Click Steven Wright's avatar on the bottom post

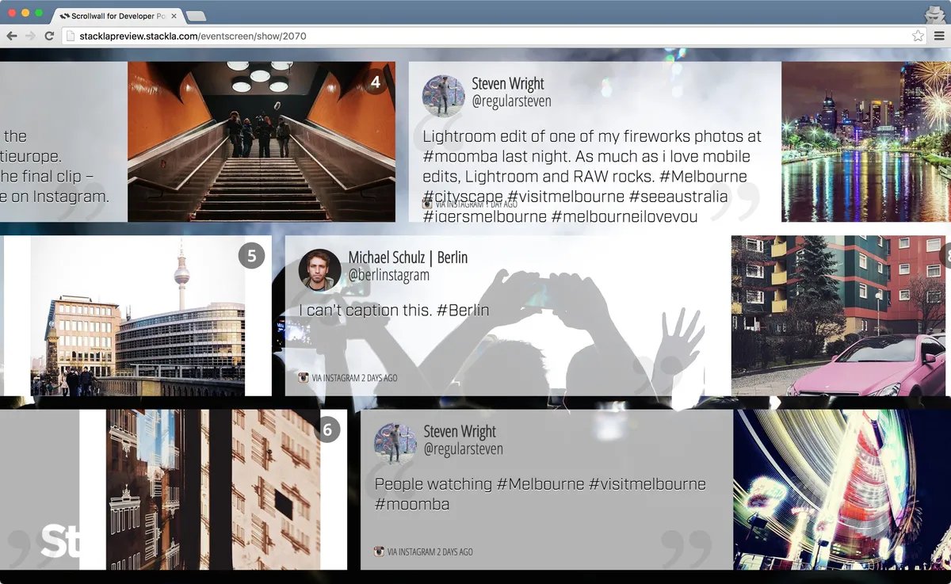coord(395,443)
